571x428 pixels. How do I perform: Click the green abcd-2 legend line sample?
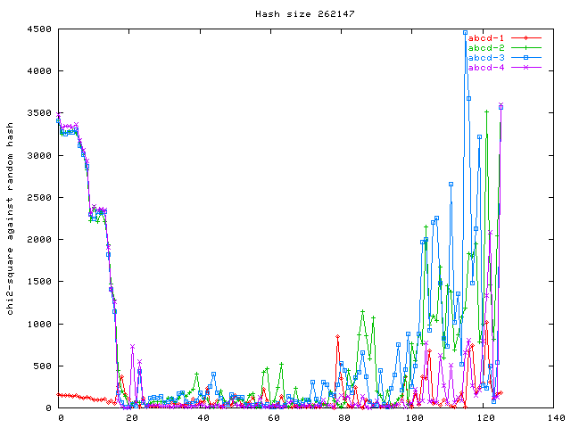[x=526, y=47]
